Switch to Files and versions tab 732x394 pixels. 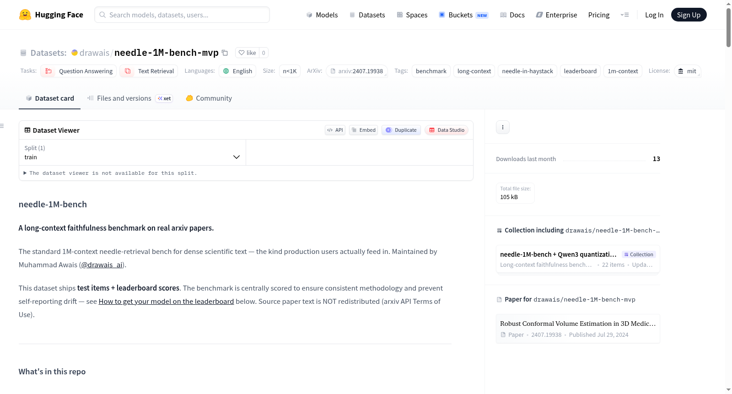point(130,98)
